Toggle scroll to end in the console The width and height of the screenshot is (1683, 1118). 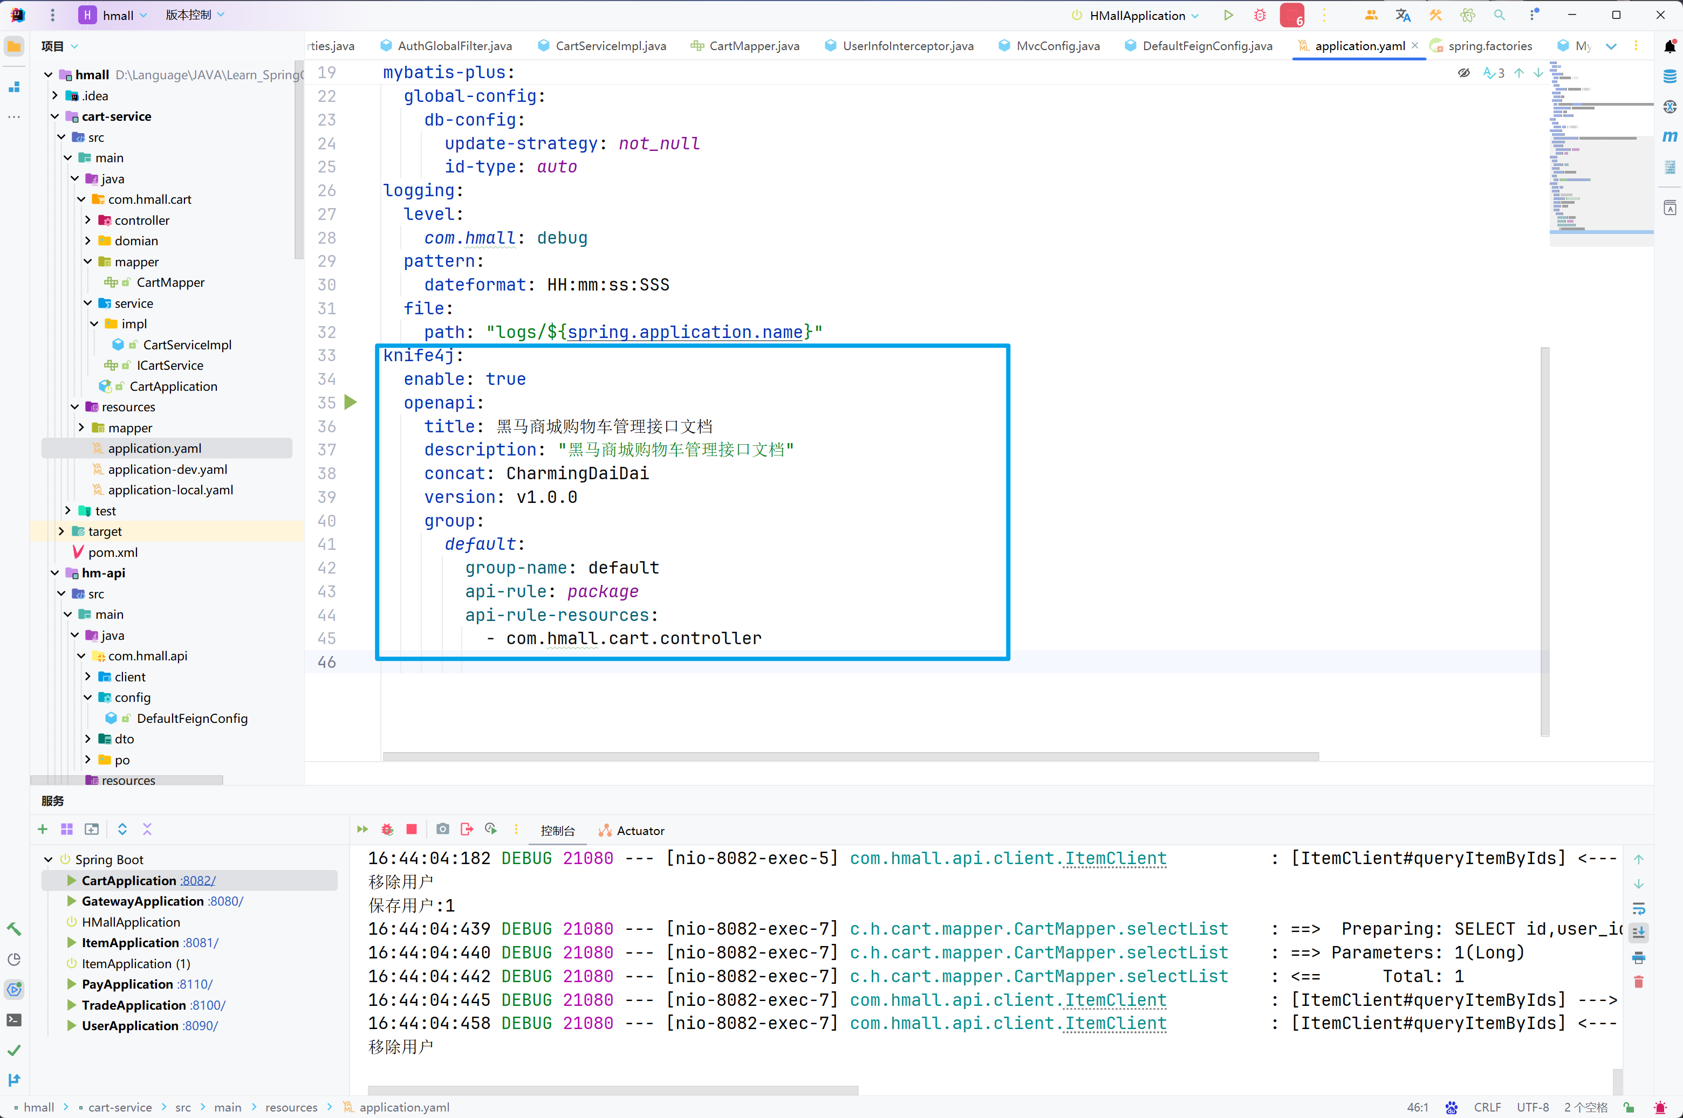click(x=1639, y=933)
